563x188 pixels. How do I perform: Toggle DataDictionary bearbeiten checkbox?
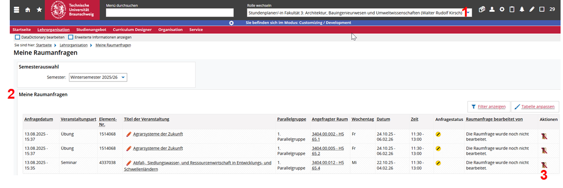(17, 37)
